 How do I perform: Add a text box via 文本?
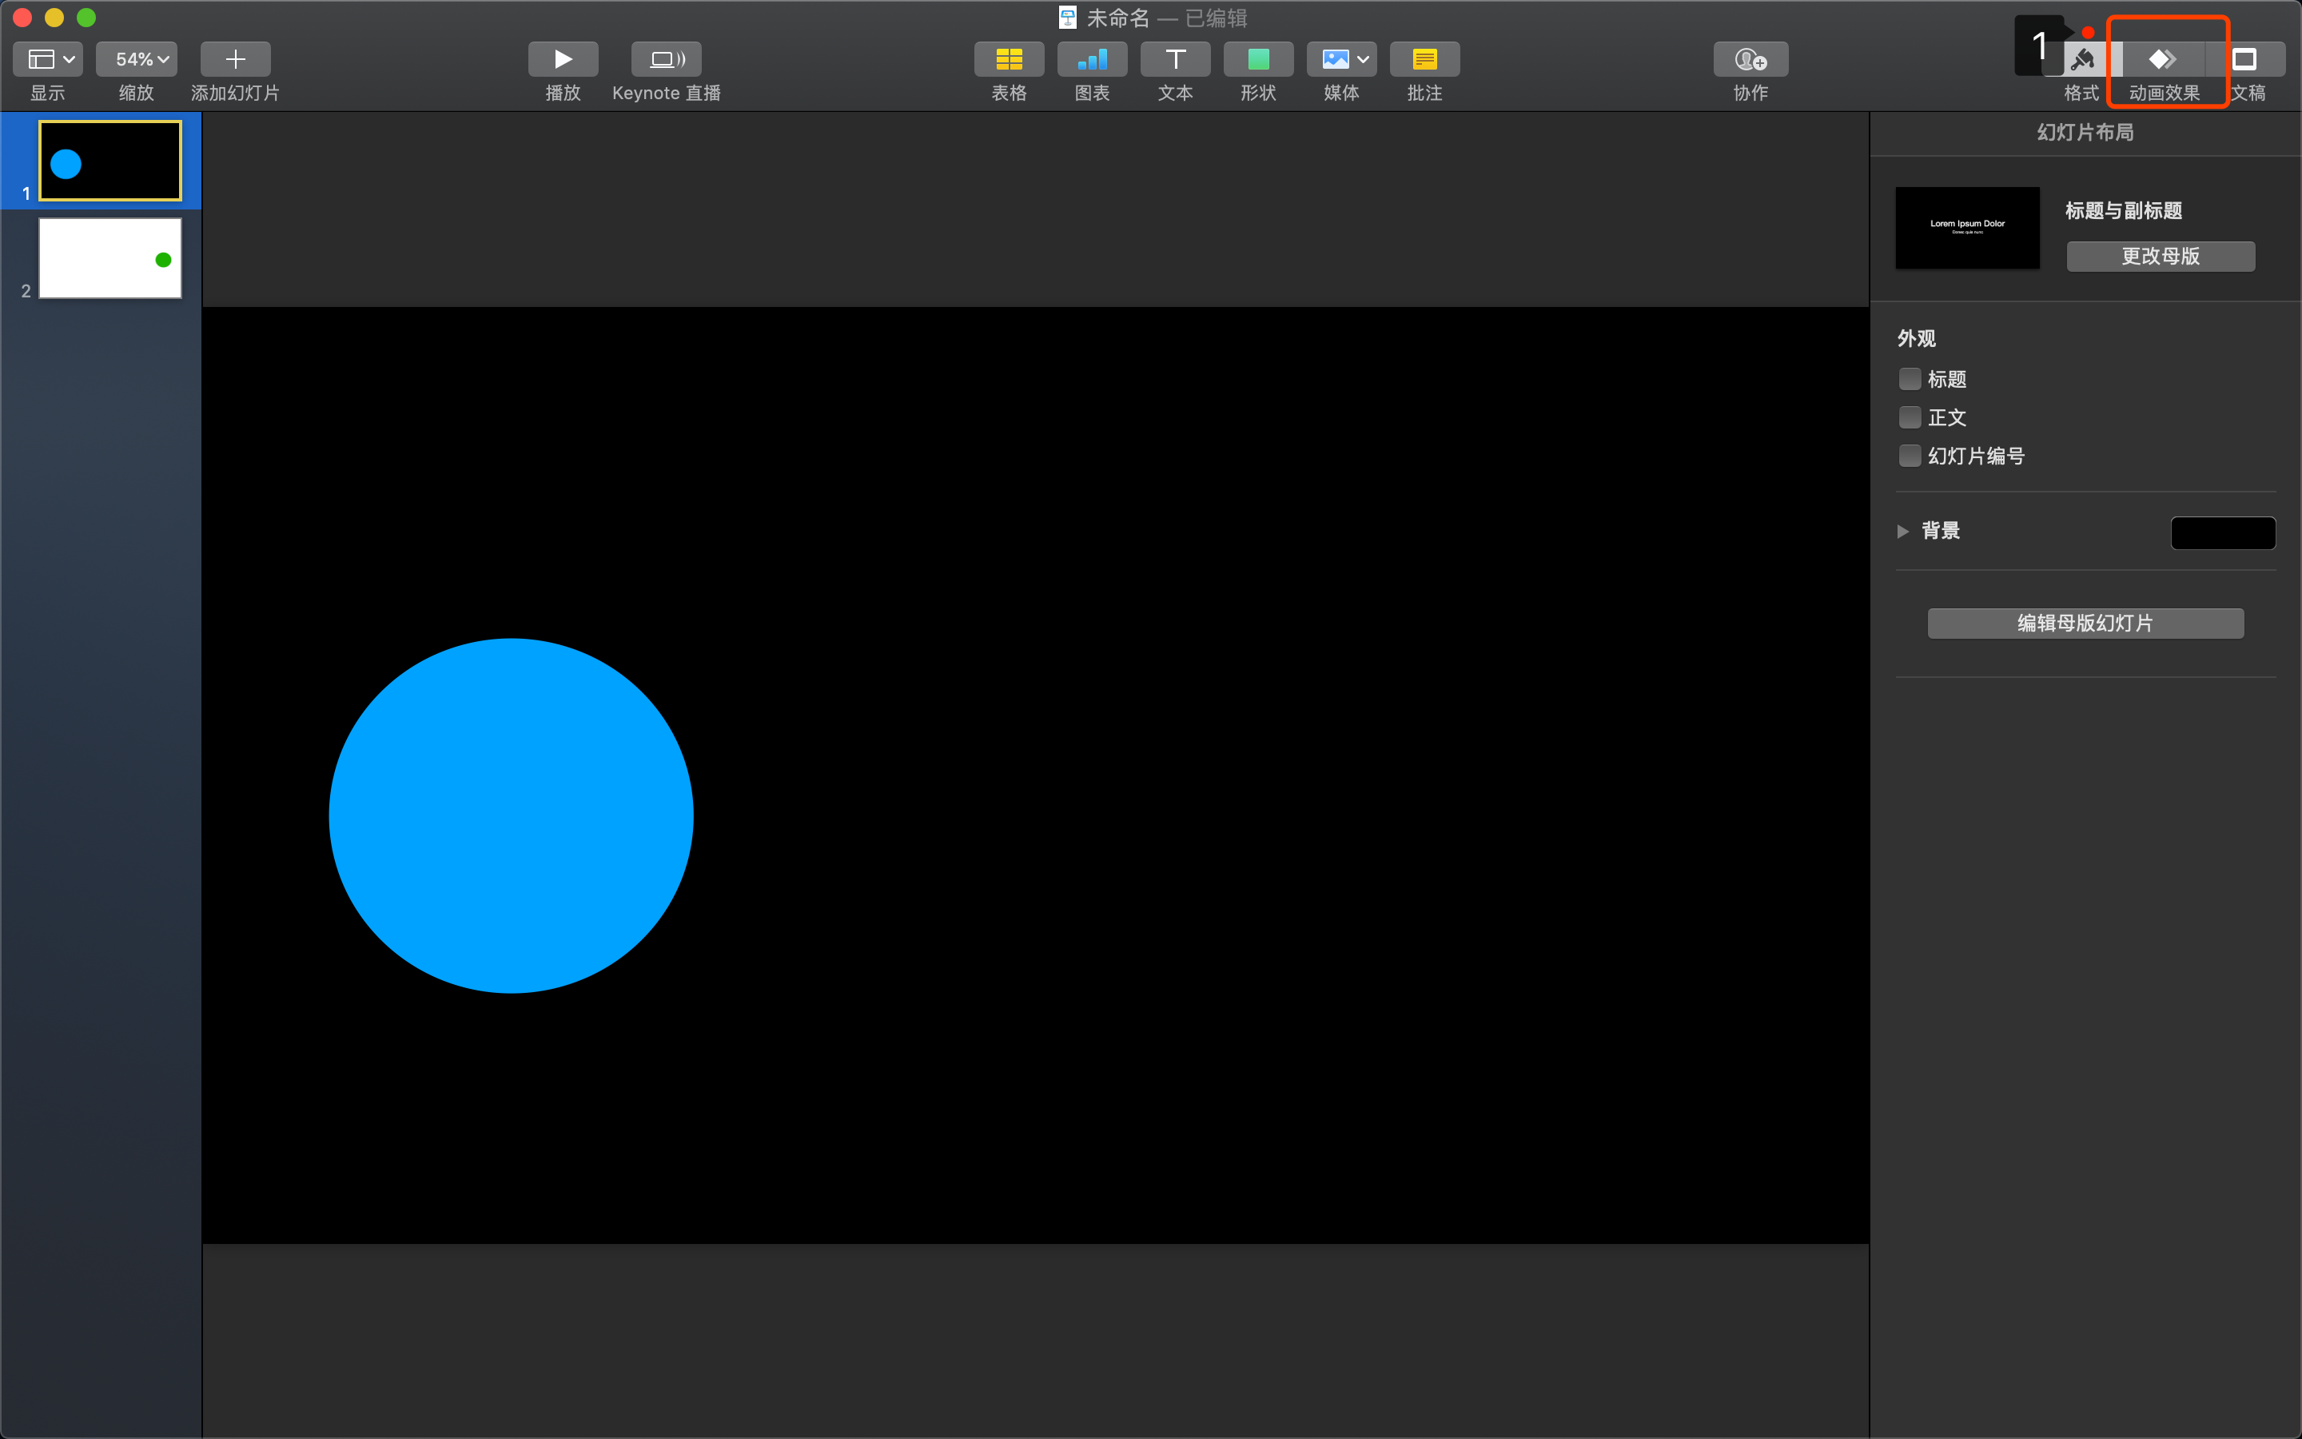[x=1175, y=59]
